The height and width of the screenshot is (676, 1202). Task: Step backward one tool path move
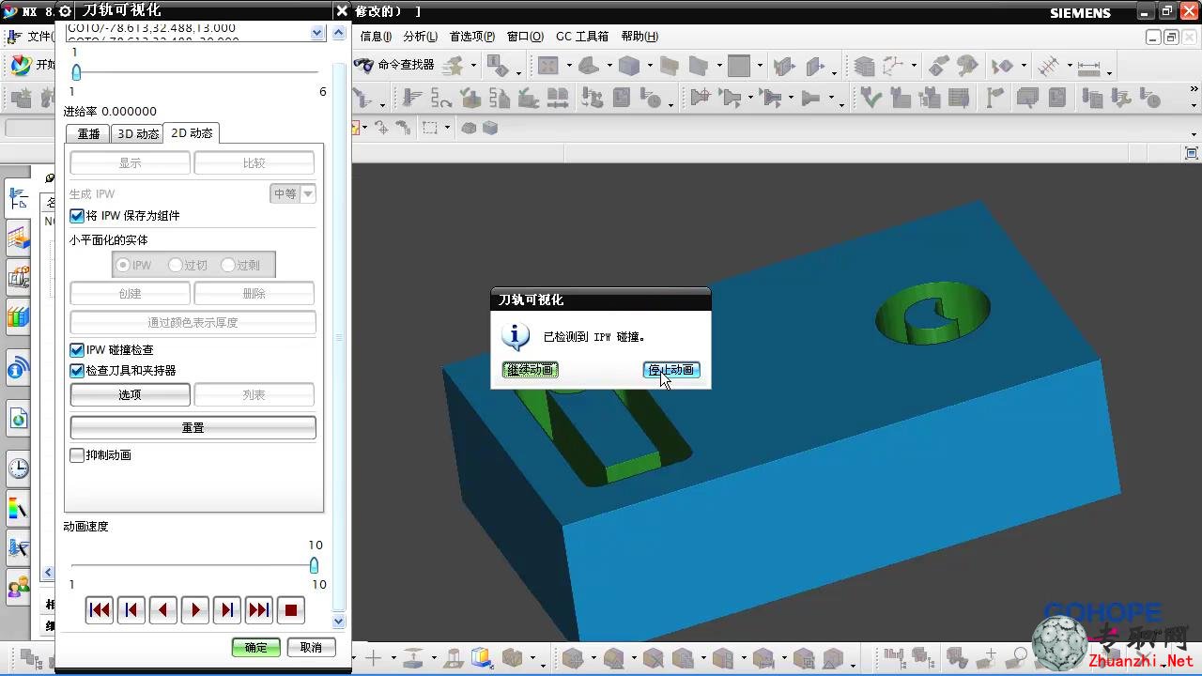click(x=131, y=610)
